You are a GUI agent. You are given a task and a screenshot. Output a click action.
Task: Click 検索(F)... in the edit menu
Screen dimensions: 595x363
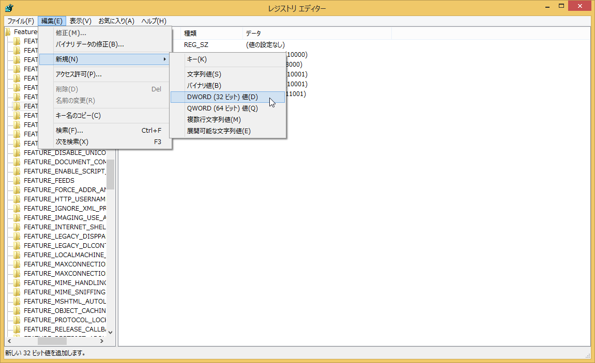pyautogui.click(x=69, y=131)
